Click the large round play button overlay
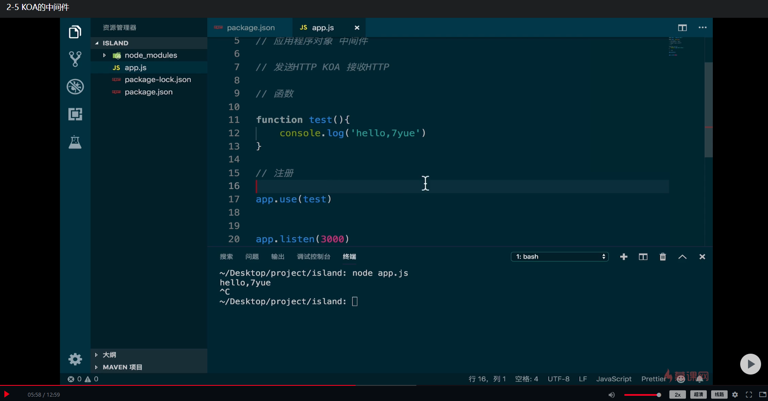This screenshot has width=768, height=401. click(751, 364)
